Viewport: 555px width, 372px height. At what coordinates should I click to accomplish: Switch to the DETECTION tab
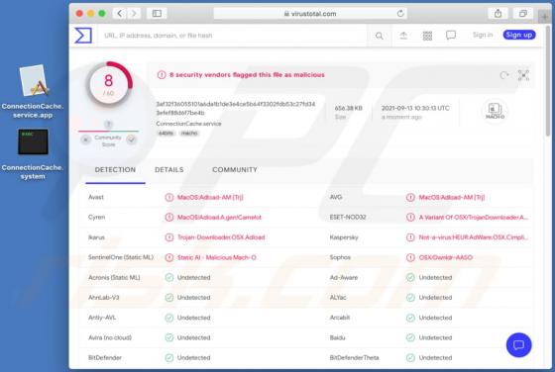coord(115,170)
